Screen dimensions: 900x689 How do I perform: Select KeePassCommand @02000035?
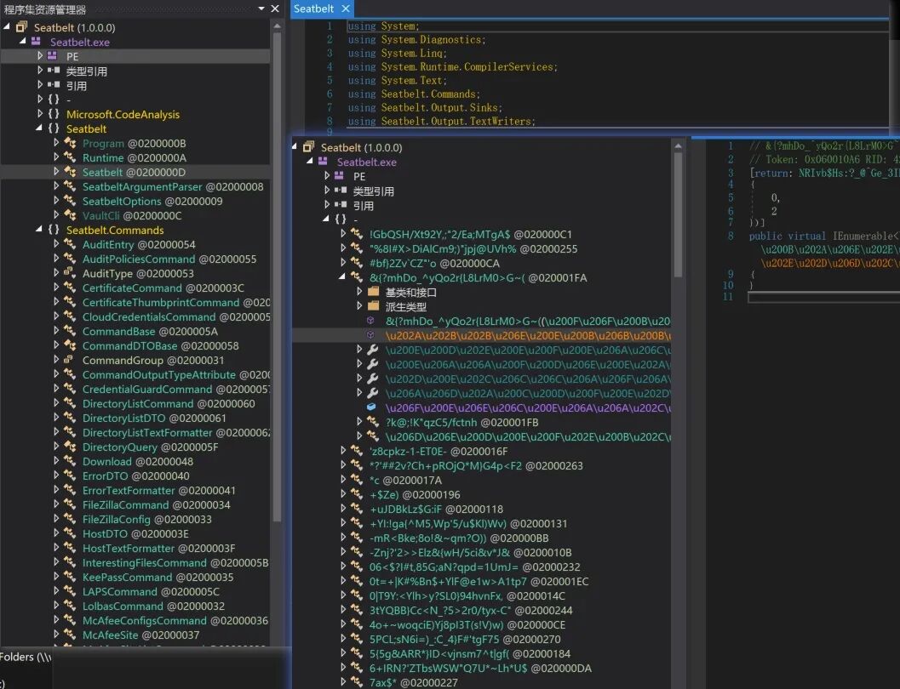pos(158,578)
